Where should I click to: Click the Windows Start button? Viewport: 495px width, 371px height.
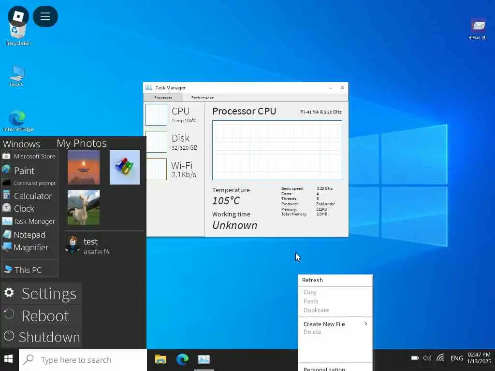click(x=9, y=359)
